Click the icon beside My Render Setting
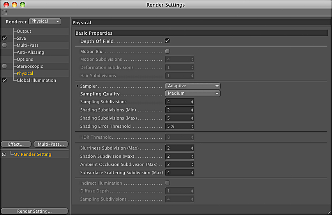This screenshot has height=215, width=332. coord(4,154)
